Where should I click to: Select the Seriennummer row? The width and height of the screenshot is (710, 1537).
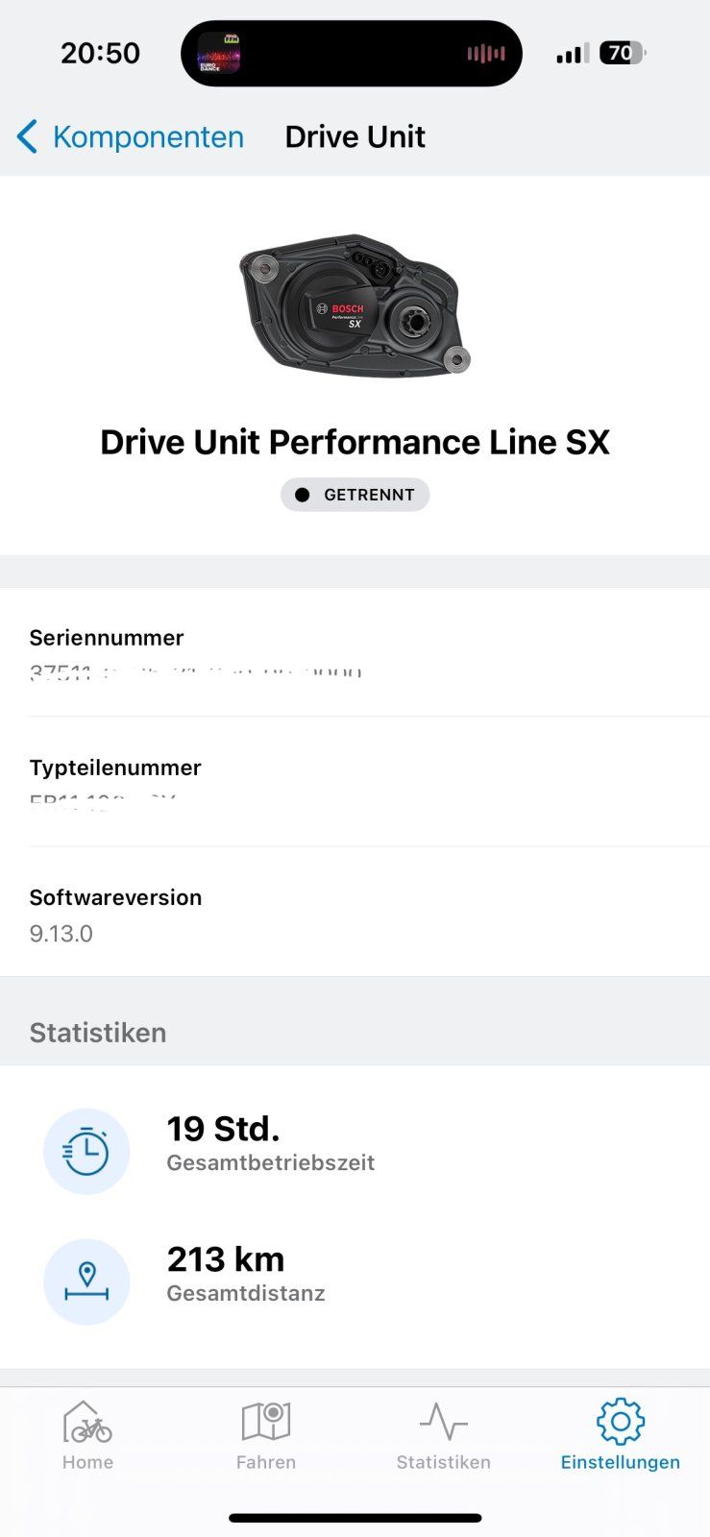[x=355, y=653]
